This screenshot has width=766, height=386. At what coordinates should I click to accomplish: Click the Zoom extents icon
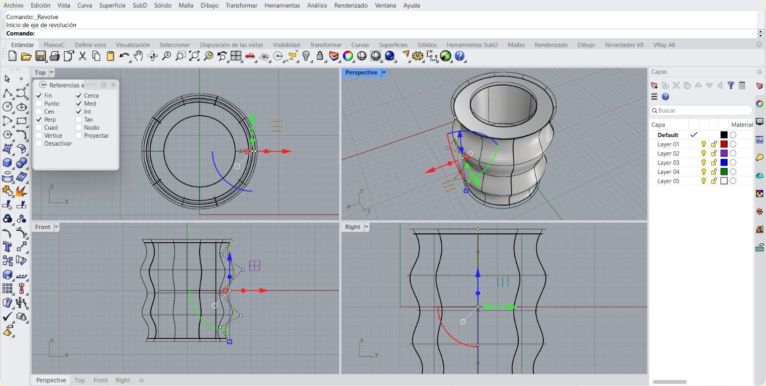(194, 56)
